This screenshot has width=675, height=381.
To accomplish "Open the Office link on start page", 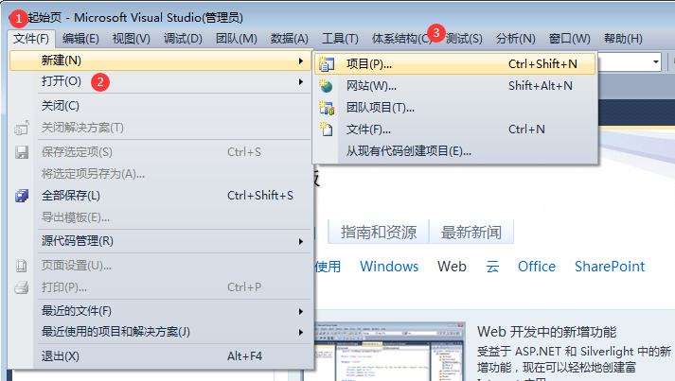I will point(537,267).
